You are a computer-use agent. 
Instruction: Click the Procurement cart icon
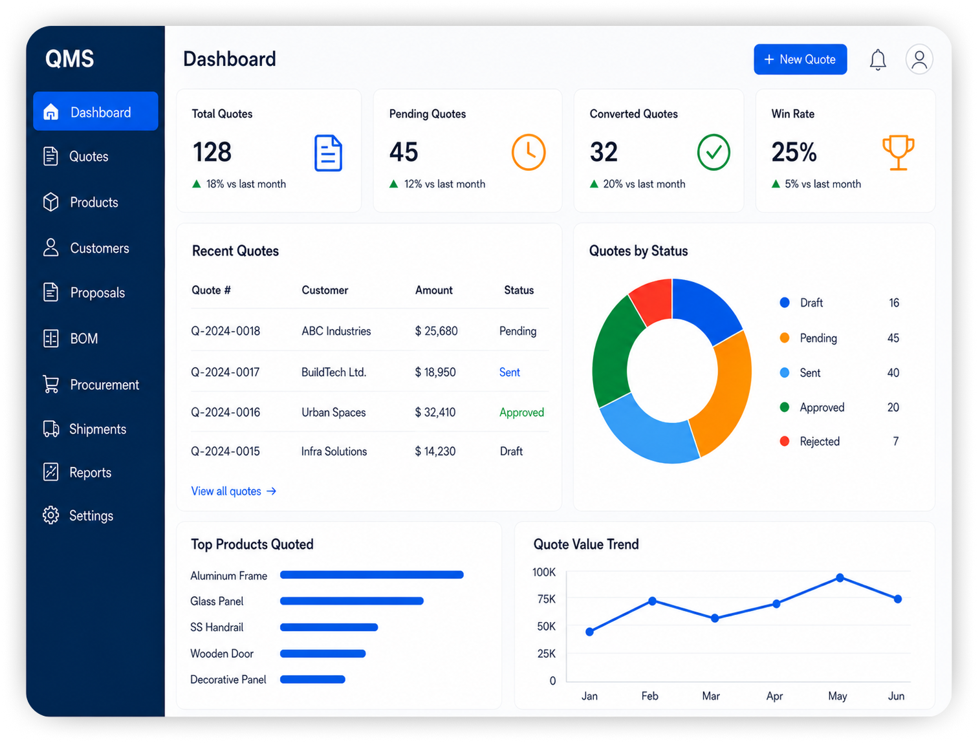tap(51, 384)
